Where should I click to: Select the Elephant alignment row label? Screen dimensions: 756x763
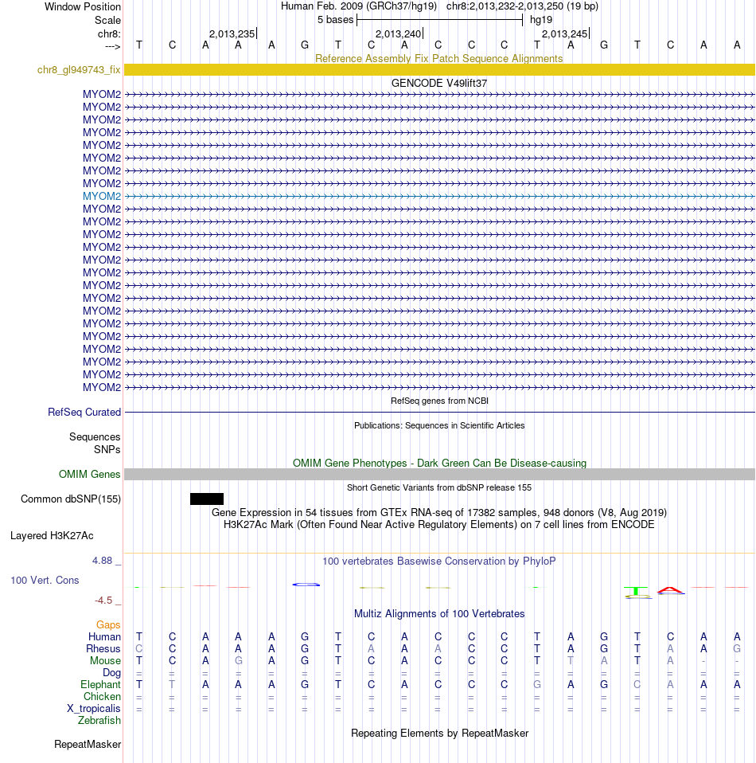coord(100,685)
